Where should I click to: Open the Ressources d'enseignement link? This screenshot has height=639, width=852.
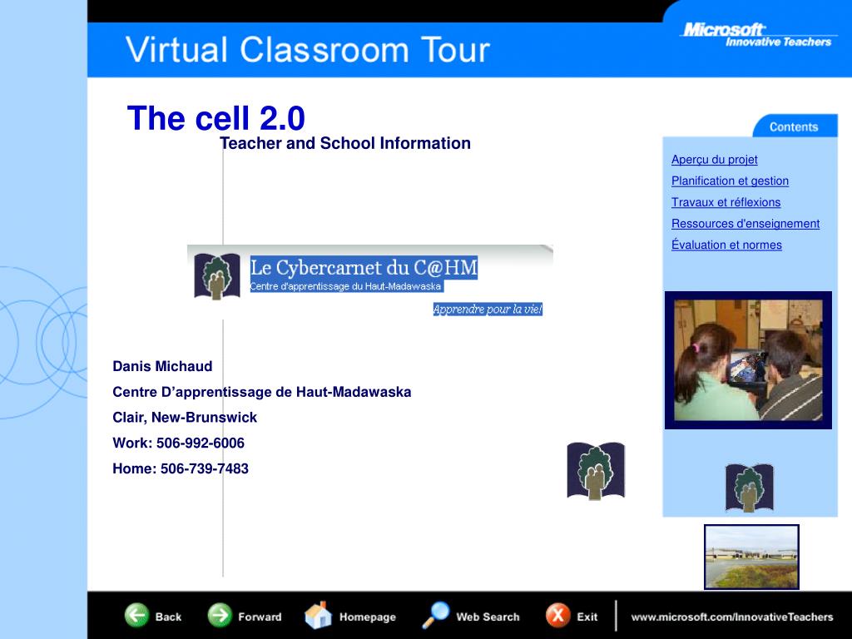pos(745,223)
